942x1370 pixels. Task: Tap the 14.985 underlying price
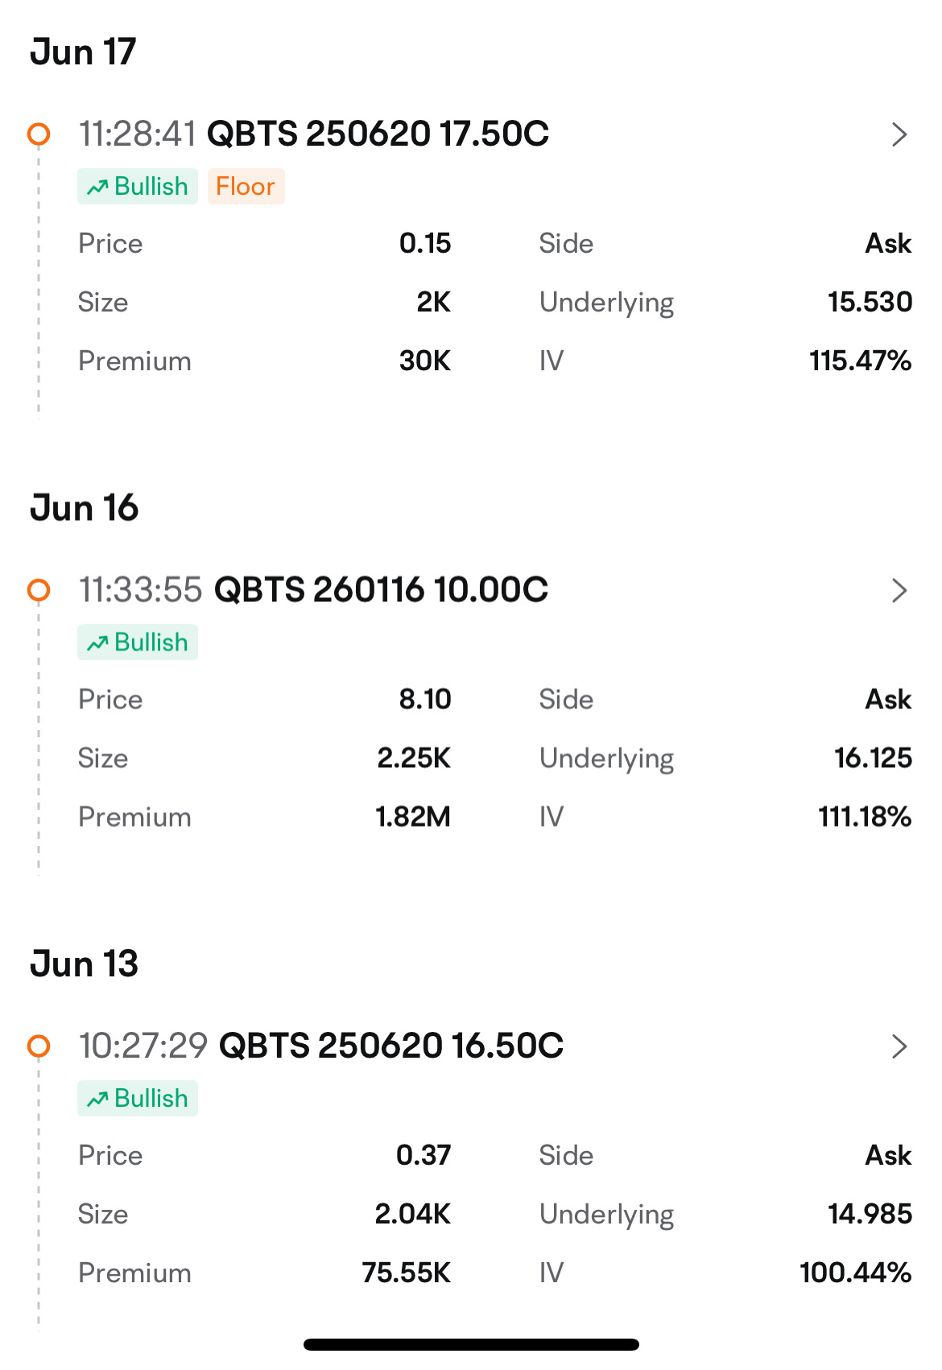(870, 1214)
